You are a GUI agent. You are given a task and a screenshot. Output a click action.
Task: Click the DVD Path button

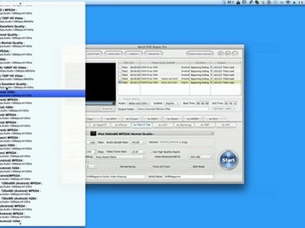point(94,54)
